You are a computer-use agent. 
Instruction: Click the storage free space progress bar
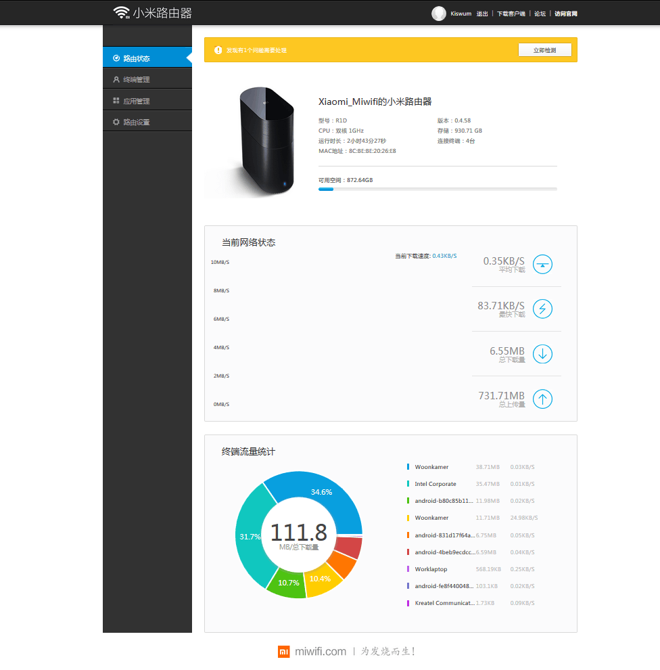point(438,189)
